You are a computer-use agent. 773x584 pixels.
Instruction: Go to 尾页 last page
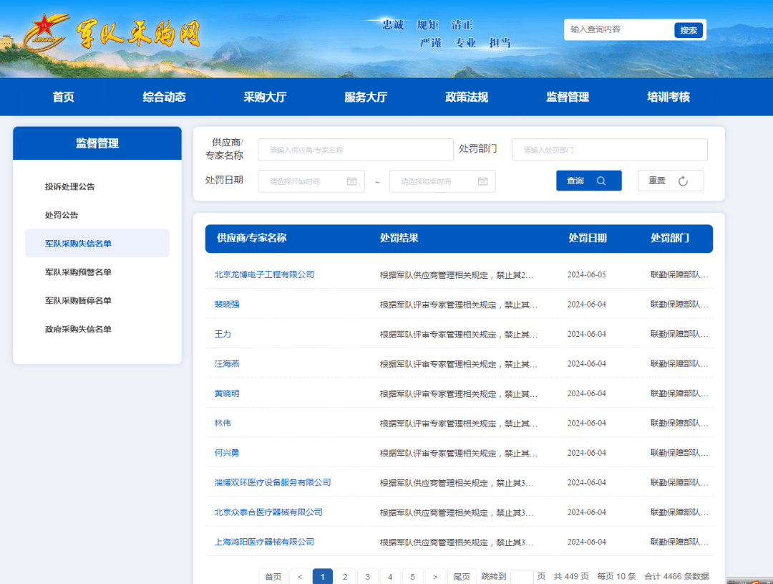pos(462,577)
